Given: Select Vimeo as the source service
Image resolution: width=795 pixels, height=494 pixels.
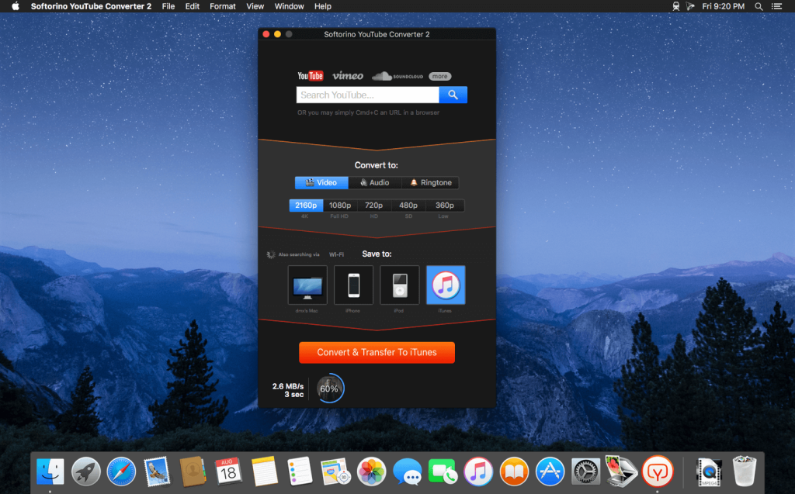Looking at the screenshot, I should click(347, 75).
